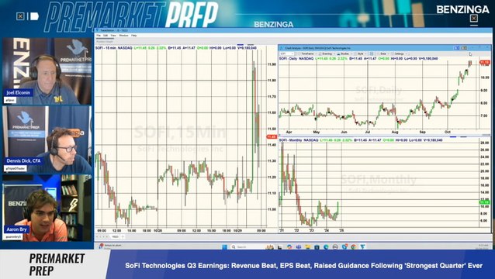Image resolution: width=495 pixels, height=279 pixels.
Task: Open the TradeStation icon in the taskbar
Action: pyautogui.click(x=362, y=247)
